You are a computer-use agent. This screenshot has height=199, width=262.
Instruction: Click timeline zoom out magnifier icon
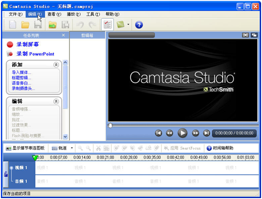tap(88, 148)
